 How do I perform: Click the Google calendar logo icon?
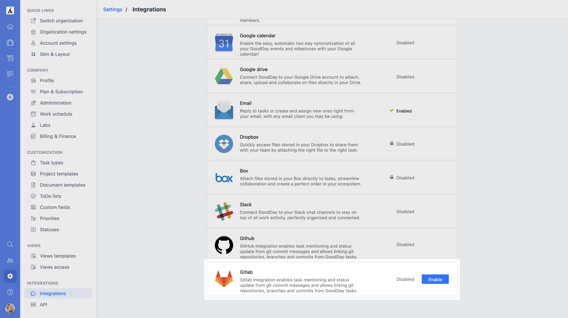coord(224,43)
